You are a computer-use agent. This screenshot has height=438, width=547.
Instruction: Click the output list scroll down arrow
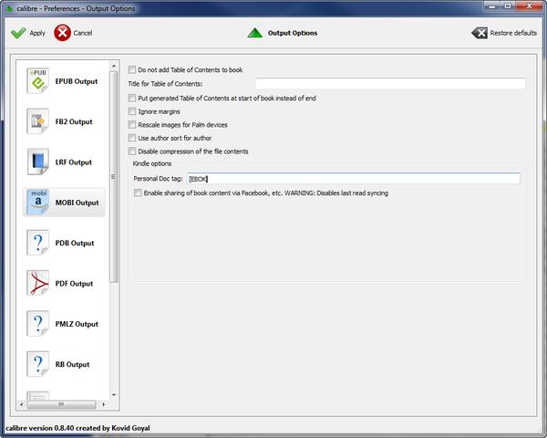tap(114, 394)
